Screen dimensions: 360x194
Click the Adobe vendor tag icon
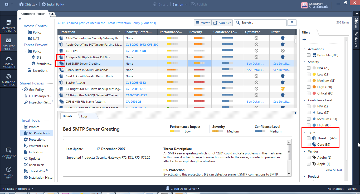pos(314,158)
